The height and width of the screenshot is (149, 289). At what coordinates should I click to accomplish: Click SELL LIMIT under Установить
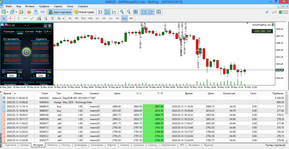[12, 60]
